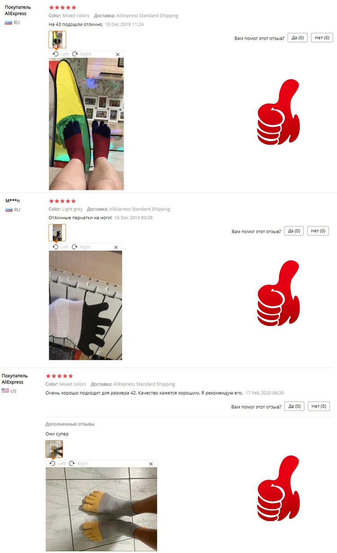Screen dimensions: 337x553
Task: Select M***n's review photo thumbnail
Action: pos(57,233)
